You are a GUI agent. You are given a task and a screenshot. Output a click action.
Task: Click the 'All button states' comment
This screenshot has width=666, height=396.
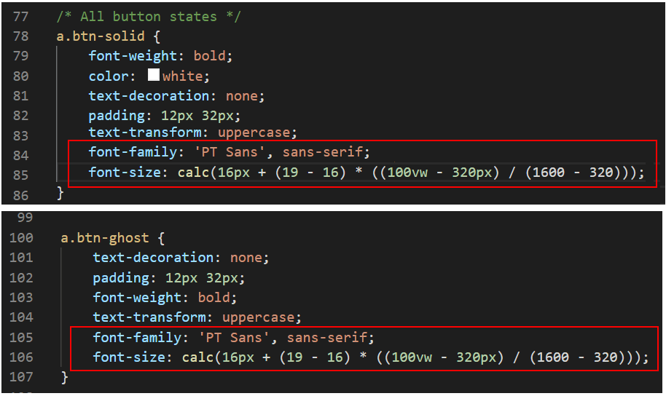click(x=149, y=17)
